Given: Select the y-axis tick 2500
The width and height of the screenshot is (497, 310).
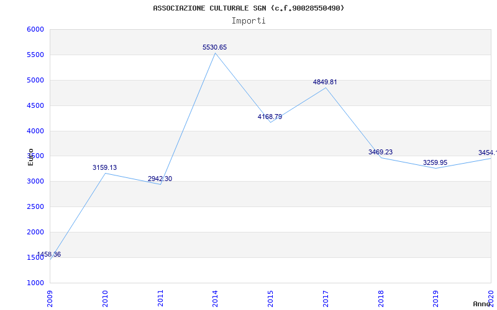Looking at the screenshot, I should 35,207.
